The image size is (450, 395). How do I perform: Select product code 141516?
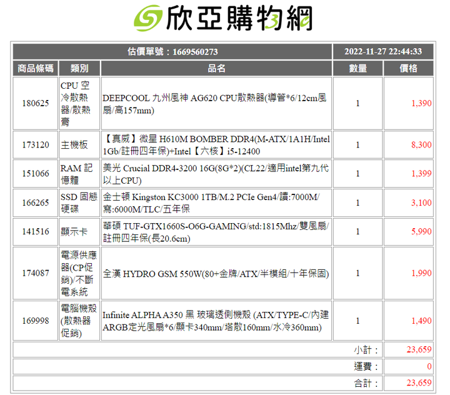[x=36, y=232]
